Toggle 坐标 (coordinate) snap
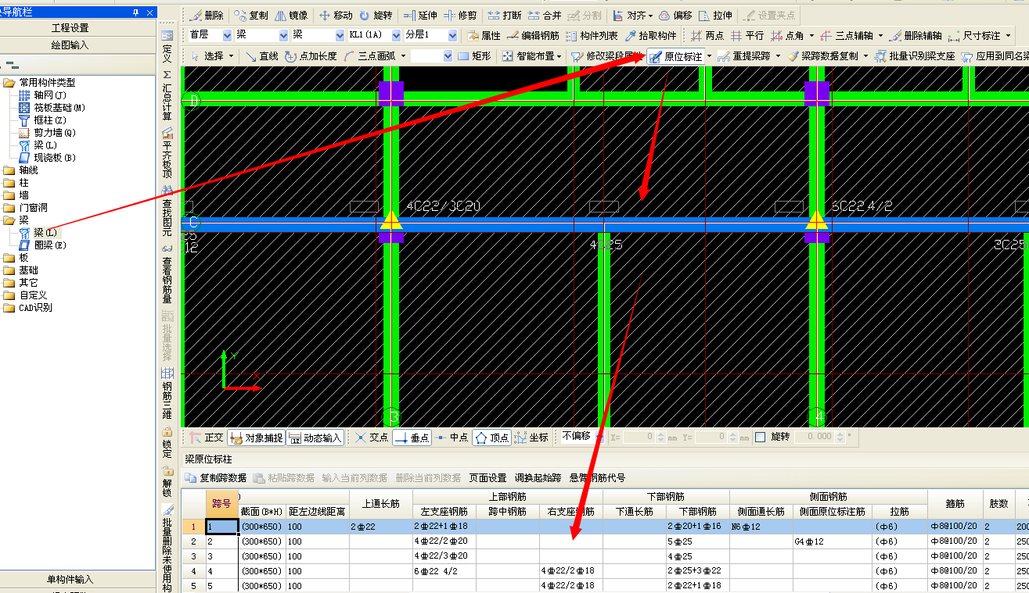Viewport: 1029px width, 593px height. click(531, 438)
